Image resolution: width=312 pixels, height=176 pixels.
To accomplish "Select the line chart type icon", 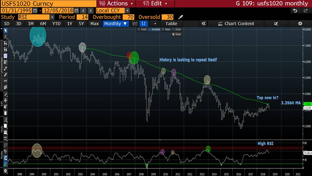I will (x=135, y=24).
